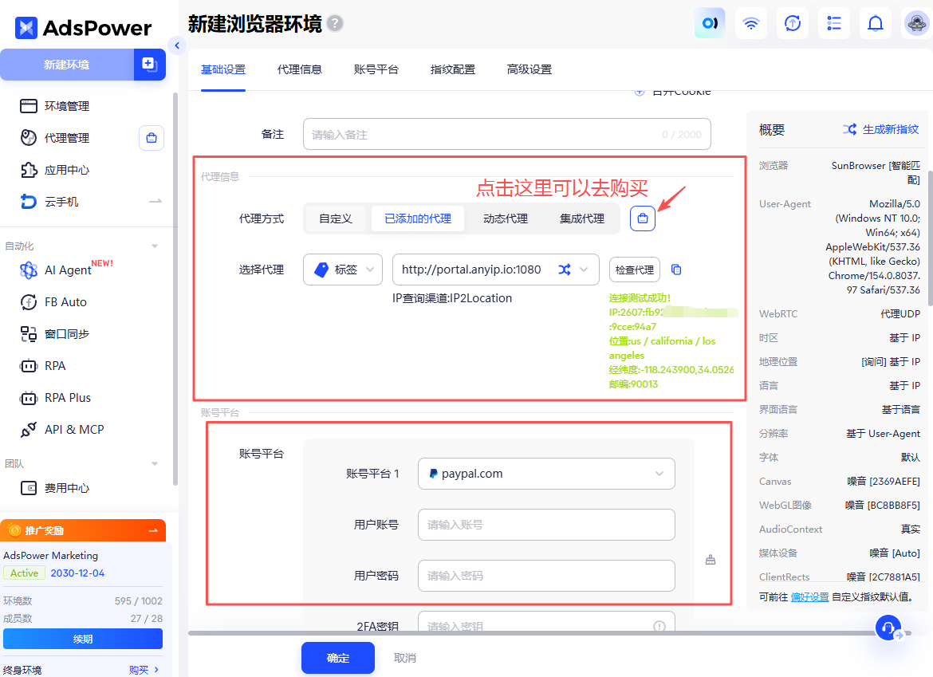This screenshot has height=677, width=933.
Task: Click the copy icon beside 检查代理
Action: [676, 270]
